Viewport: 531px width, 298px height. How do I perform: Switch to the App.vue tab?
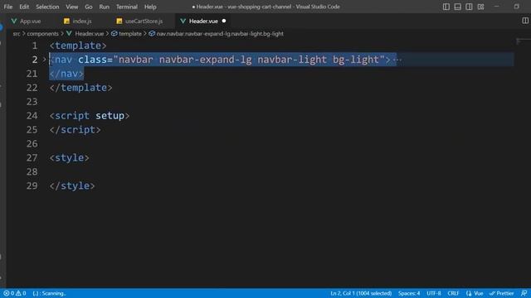tap(27, 21)
